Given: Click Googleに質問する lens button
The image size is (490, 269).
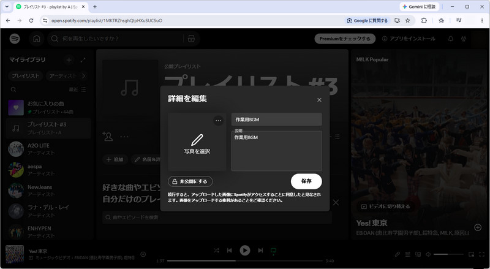Looking at the screenshot, I should coord(367,21).
